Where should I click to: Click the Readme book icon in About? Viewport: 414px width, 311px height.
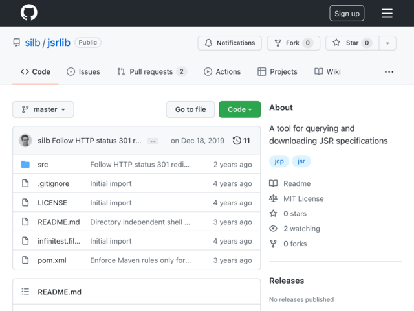273,183
